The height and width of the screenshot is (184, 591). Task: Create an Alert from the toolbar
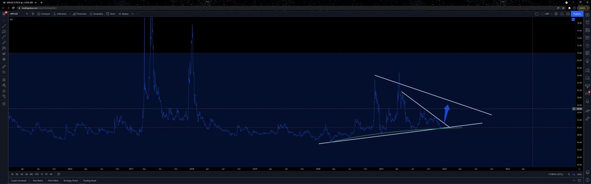point(111,14)
